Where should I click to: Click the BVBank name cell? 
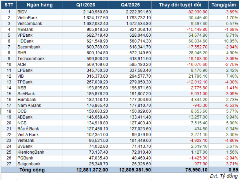(40, 146)
